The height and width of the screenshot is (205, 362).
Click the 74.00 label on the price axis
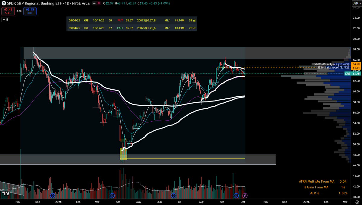(356, 18)
